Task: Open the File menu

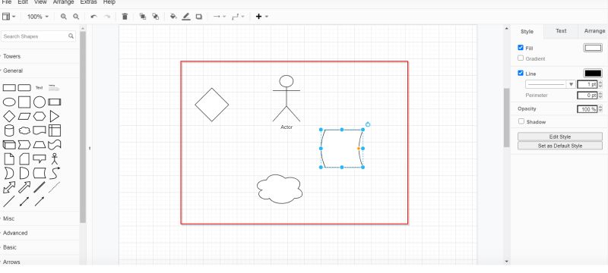Action: pyautogui.click(x=7, y=2)
